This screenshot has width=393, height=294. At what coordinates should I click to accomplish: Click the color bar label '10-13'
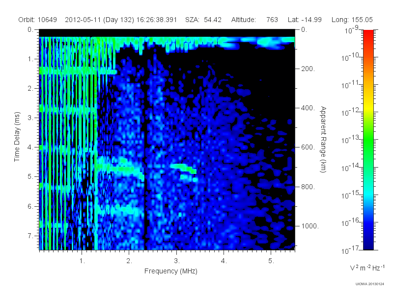click(351, 139)
